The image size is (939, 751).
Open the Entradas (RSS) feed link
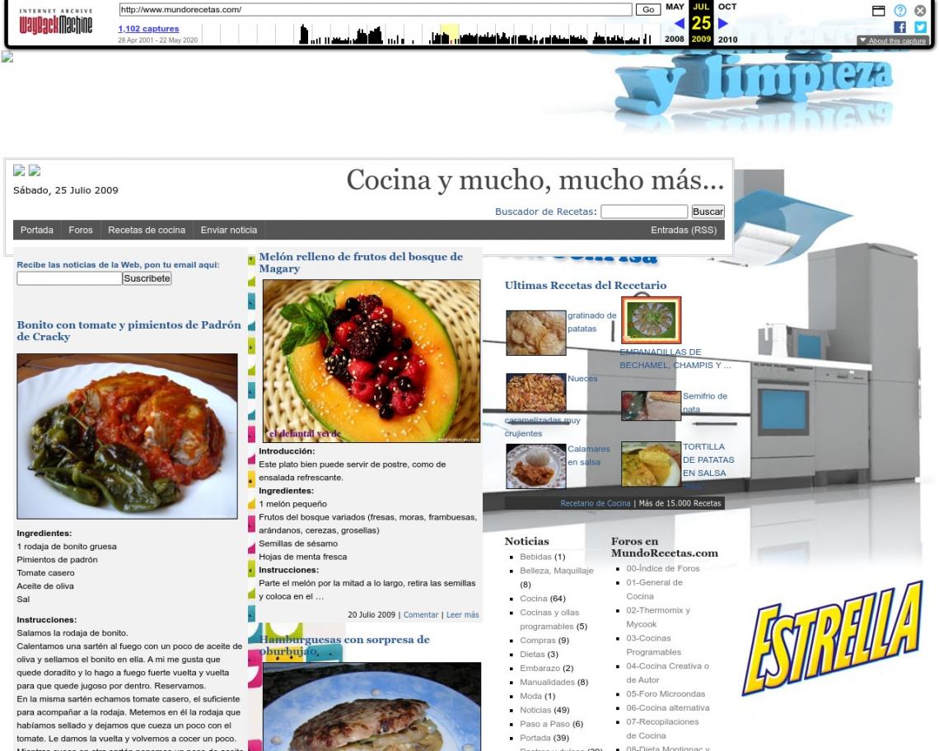(x=684, y=230)
